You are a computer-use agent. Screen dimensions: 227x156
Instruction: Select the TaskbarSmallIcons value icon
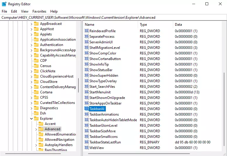[87, 137]
